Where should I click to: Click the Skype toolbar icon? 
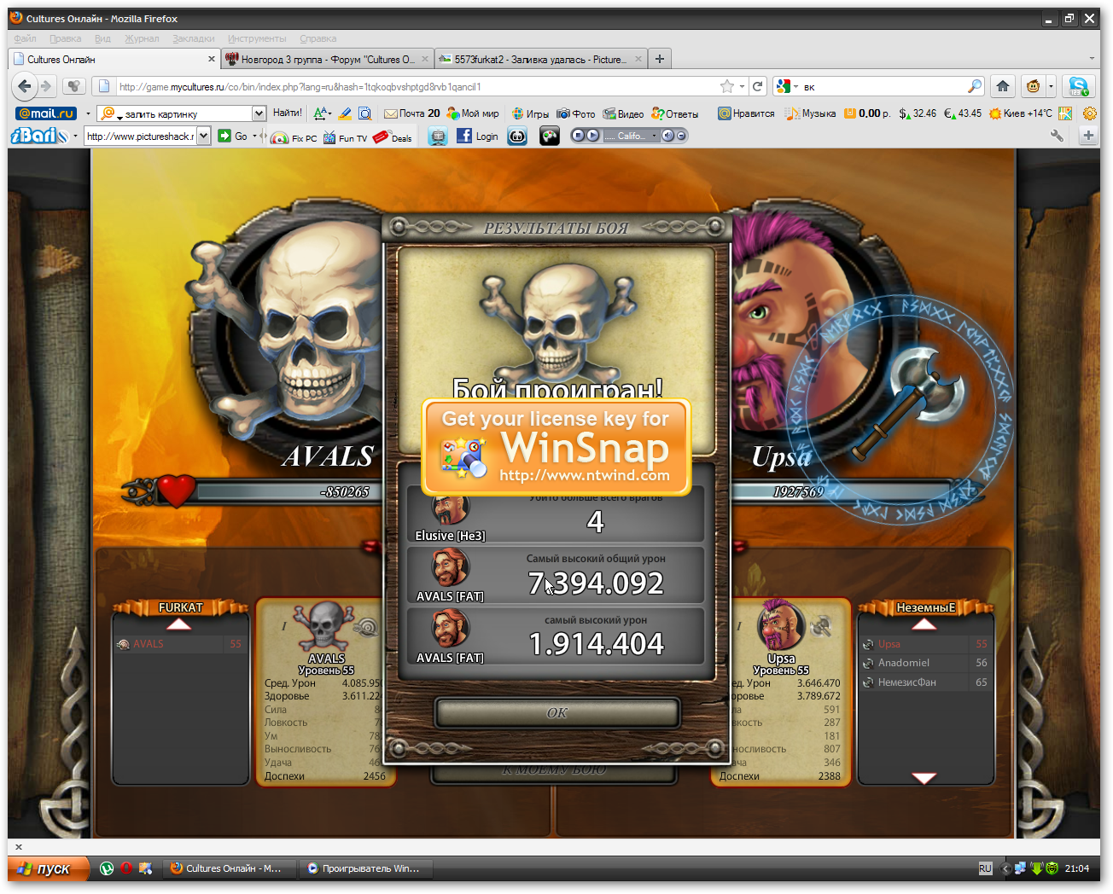pyautogui.click(x=1079, y=85)
